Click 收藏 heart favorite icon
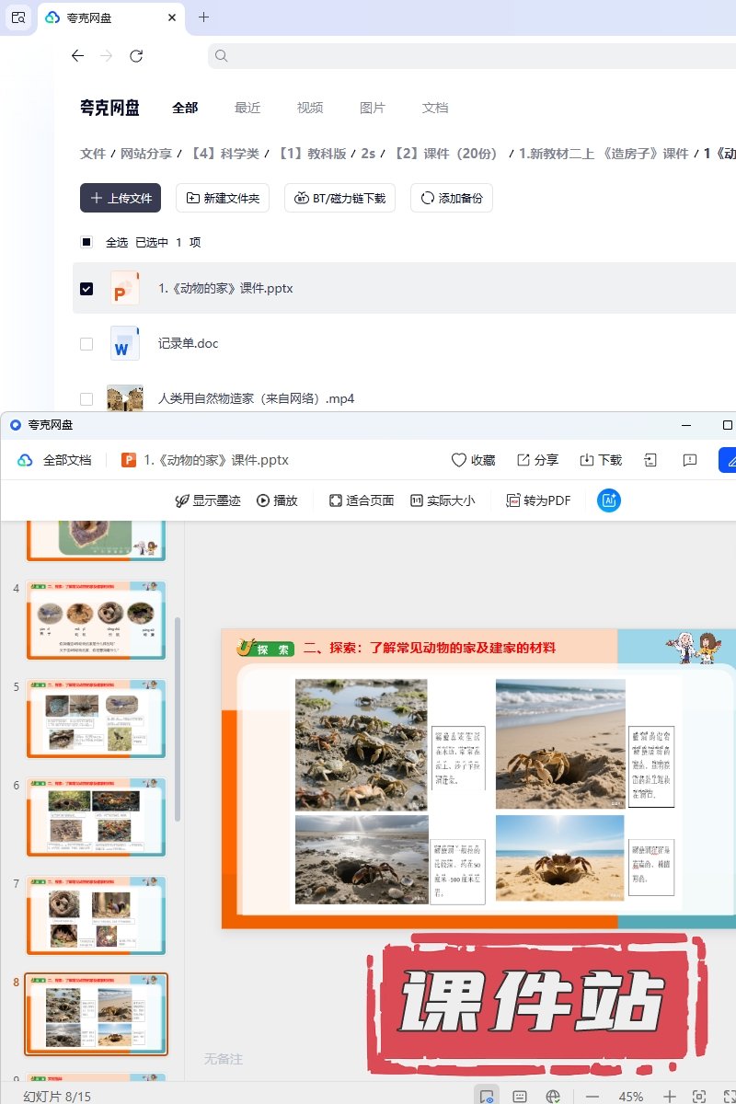Image resolution: width=736 pixels, height=1104 pixels. pos(458,460)
